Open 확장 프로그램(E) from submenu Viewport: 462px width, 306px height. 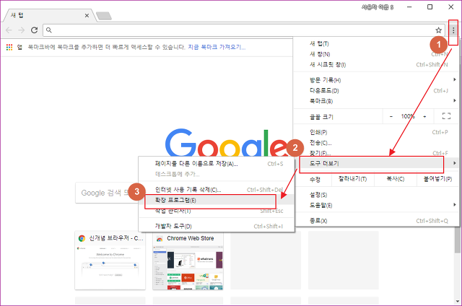(217, 200)
